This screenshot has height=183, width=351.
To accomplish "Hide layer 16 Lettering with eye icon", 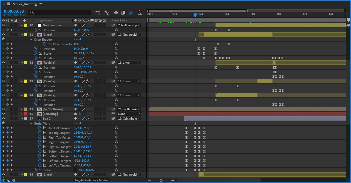I will pos(4,114).
